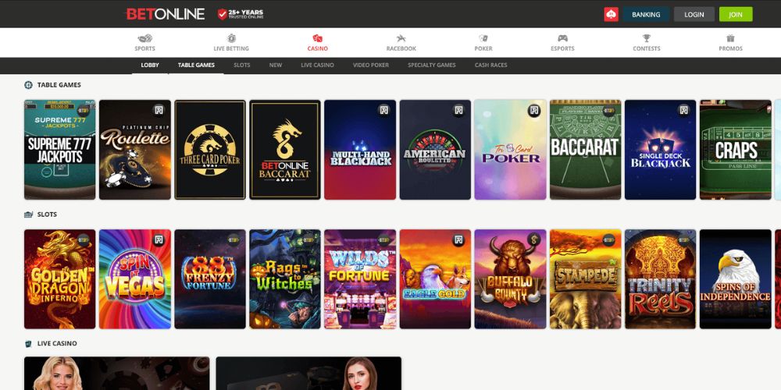Click the red poker spade icon

611,14
